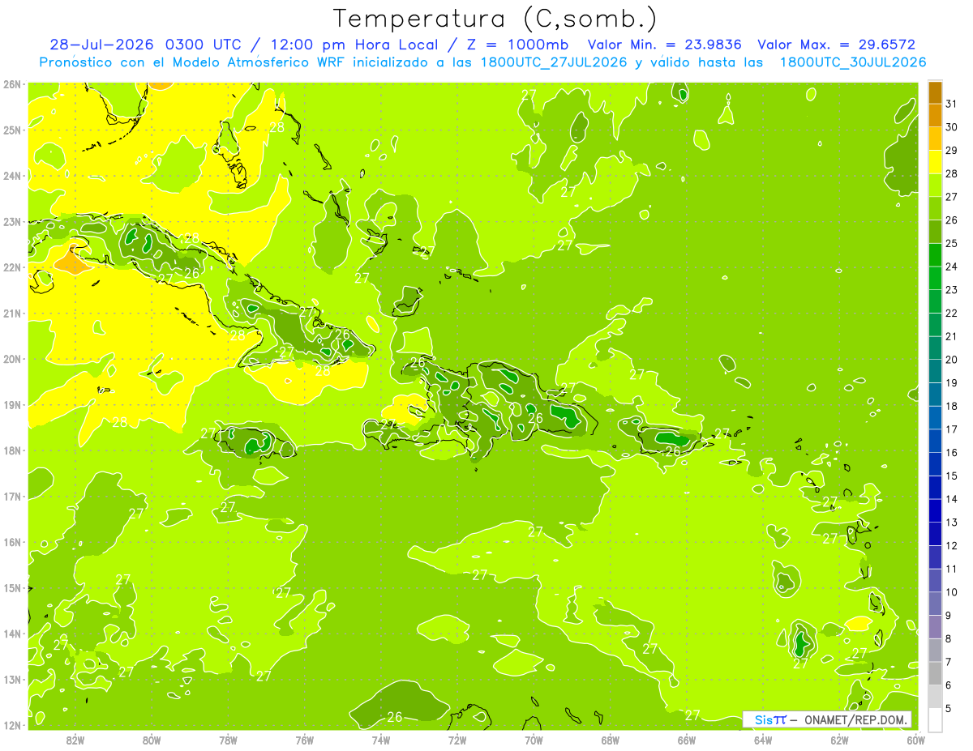Click the purple legend swatch between 9 and 10
The image size is (973, 751).
pyautogui.click(x=935, y=604)
